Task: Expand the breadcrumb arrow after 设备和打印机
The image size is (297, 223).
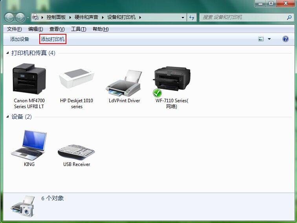Action: pos(140,17)
